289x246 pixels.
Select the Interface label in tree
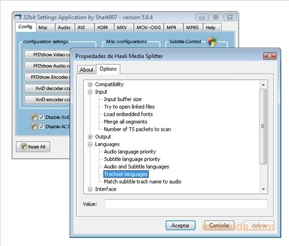tap(105, 189)
